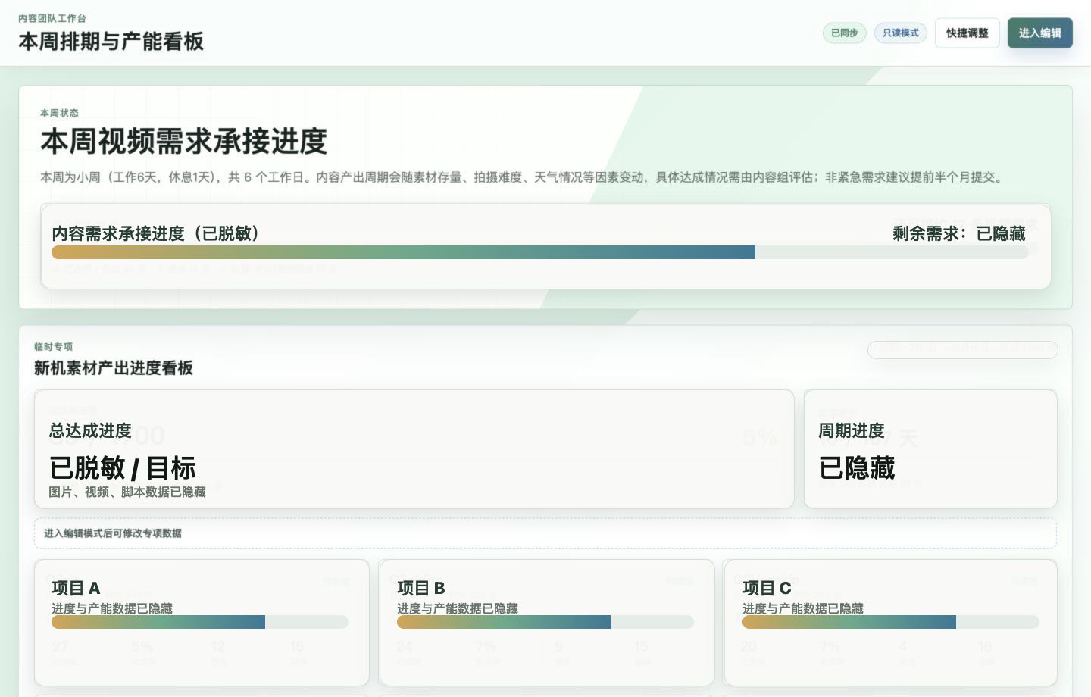Click the 剩余需求：已隐藏 text
Image resolution: width=1091 pixels, height=697 pixels.
958,233
